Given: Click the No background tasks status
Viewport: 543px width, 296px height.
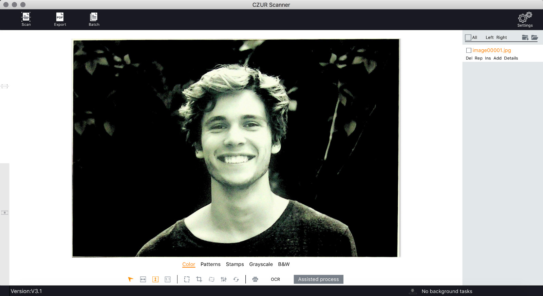Looking at the screenshot, I should point(447,291).
